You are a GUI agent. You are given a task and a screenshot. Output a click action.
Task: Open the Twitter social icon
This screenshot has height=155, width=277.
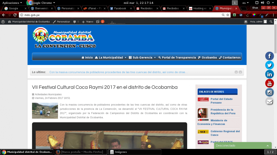(x=269, y=65)
